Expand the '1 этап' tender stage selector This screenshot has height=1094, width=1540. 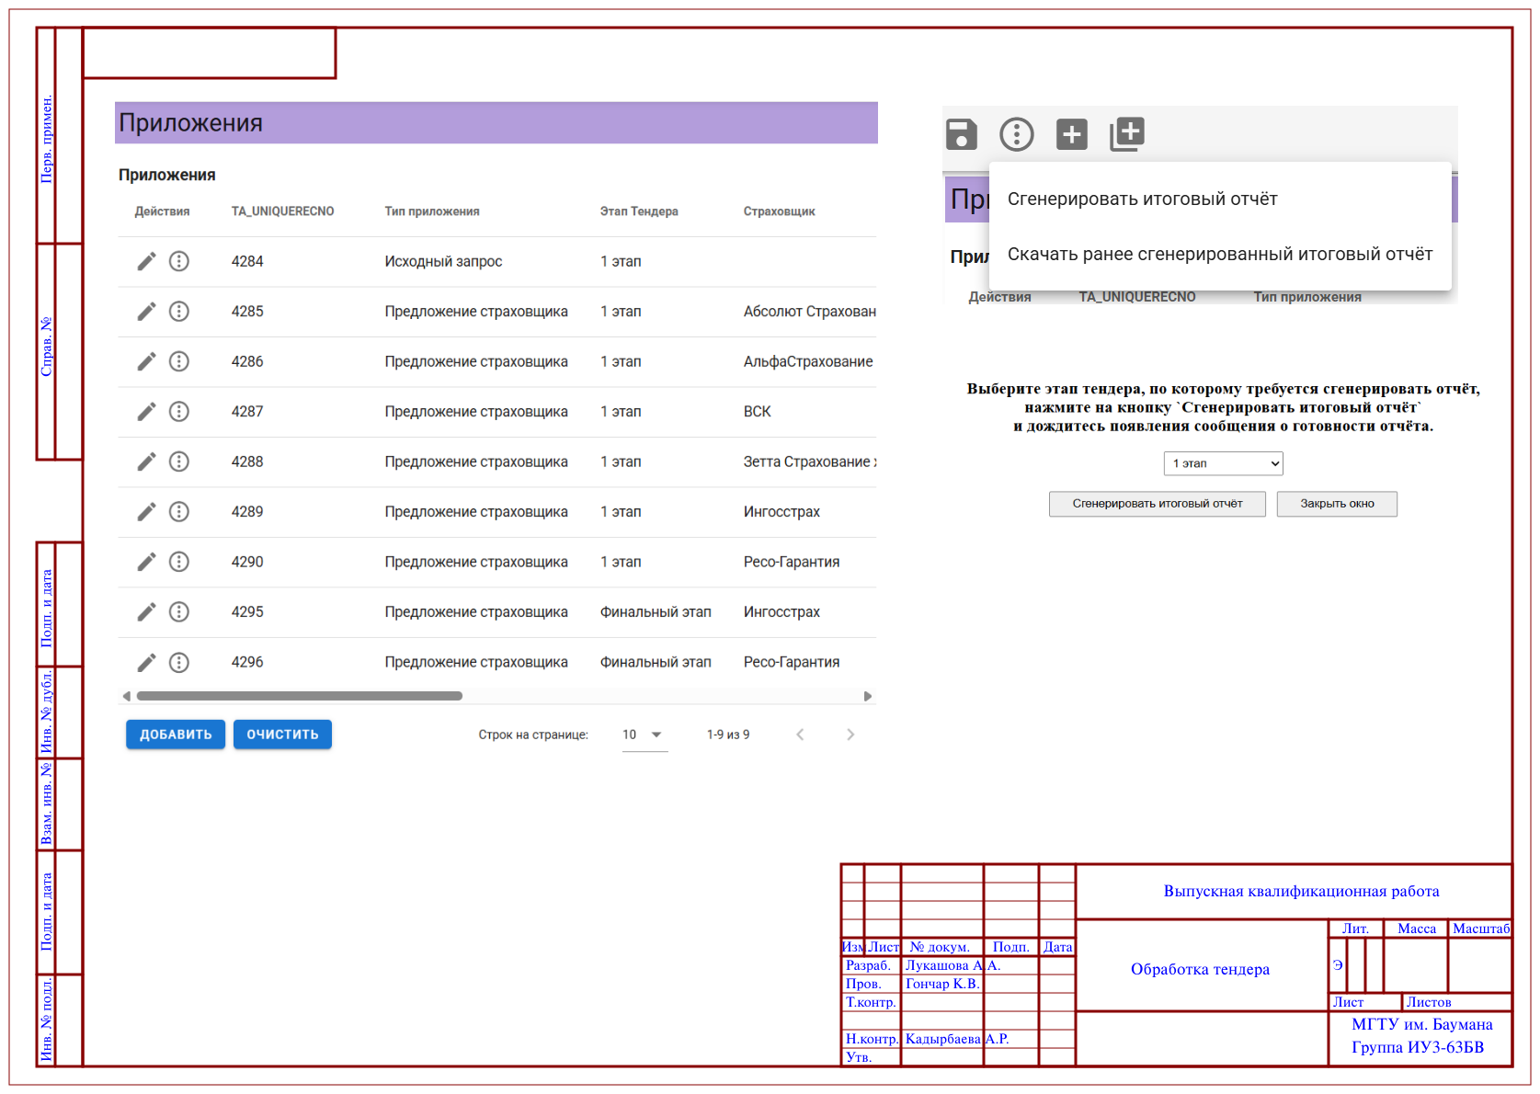click(1223, 463)
